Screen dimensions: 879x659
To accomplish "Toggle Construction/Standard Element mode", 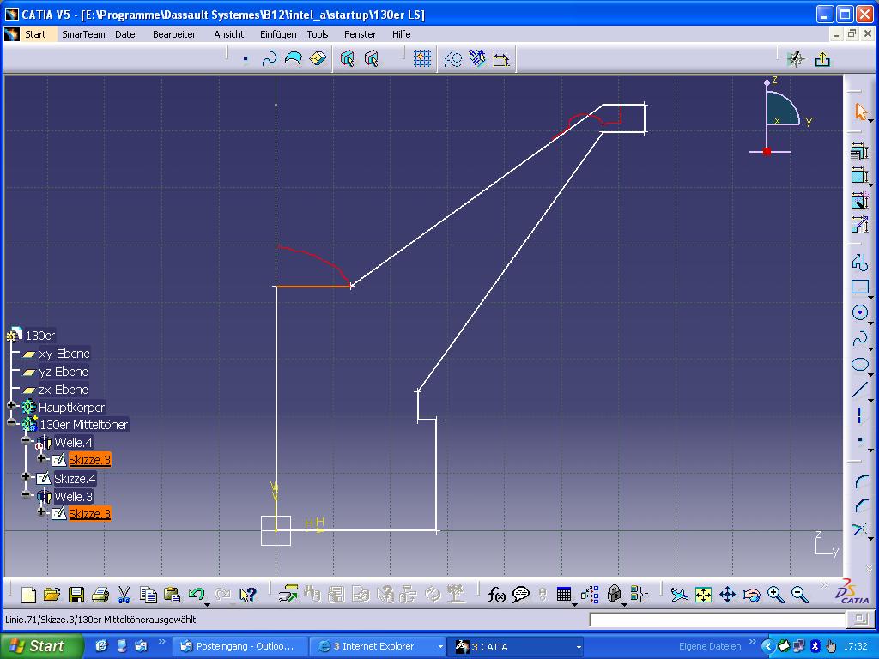I will pyautogui.click(x=452, y=59).
